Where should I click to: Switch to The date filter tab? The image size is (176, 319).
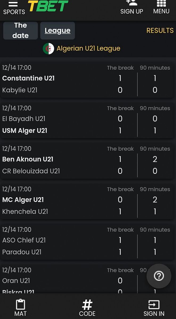point(21,31)
